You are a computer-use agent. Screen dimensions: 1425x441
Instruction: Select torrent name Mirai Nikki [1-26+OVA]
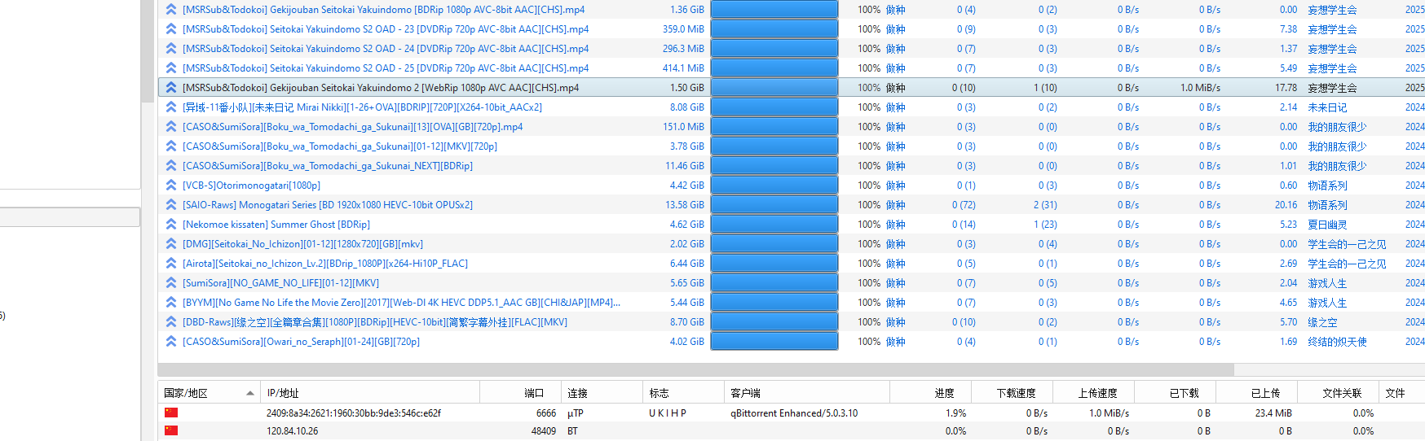pos(362,107)
